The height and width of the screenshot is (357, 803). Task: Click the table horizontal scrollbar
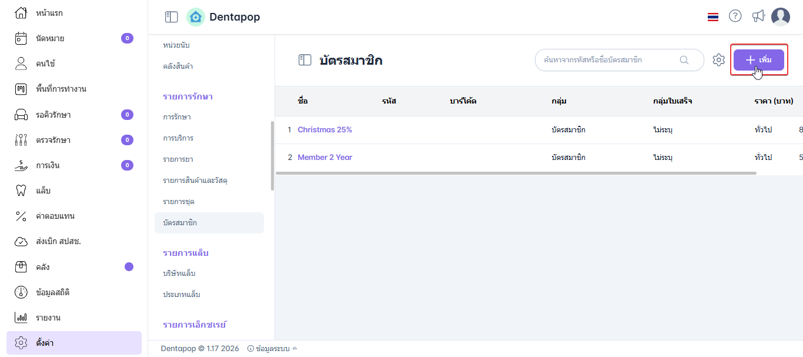click(516, 173)
